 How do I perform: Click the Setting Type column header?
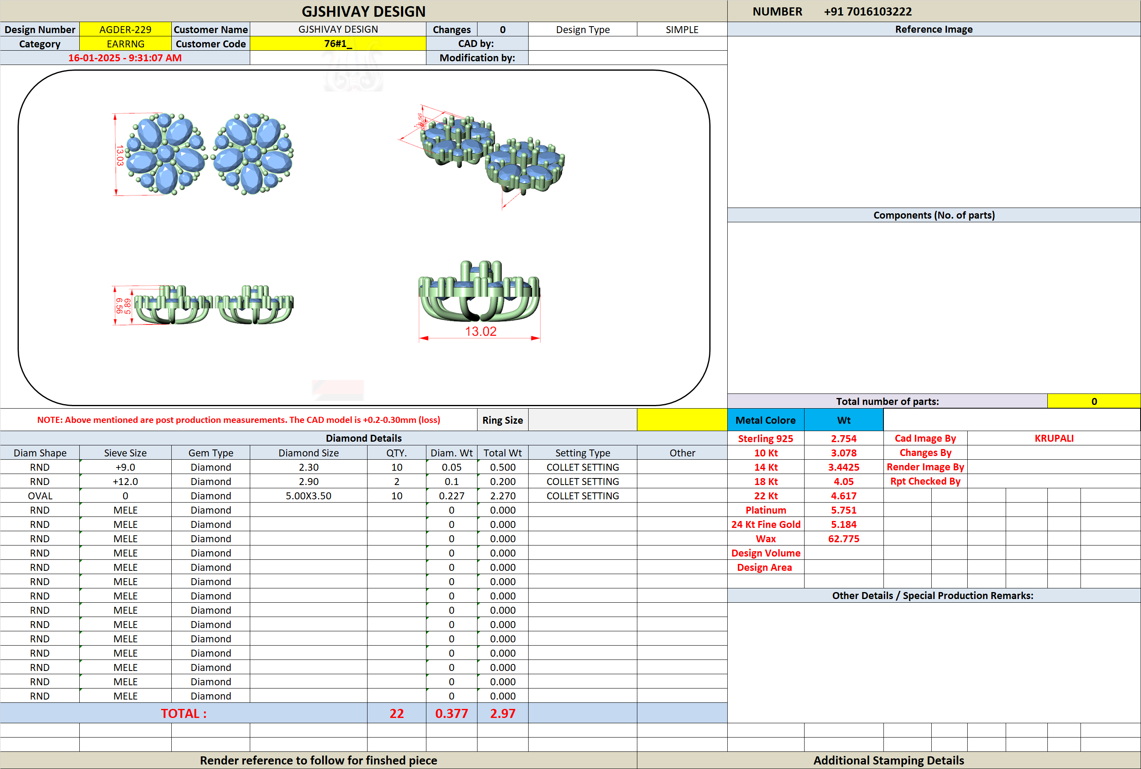(x=583, y=453)
